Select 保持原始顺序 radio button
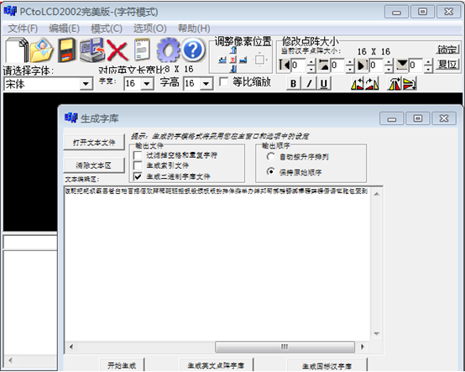The image size is (465, 372). pos(270,171)
